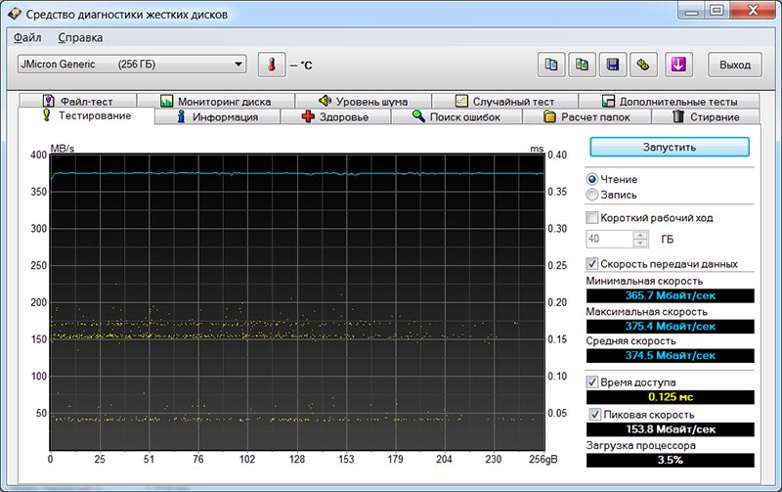This screenshot has height=492, width=782.
Task: Click the copy text to clipboard icon
Action: [x=551, y=65]
